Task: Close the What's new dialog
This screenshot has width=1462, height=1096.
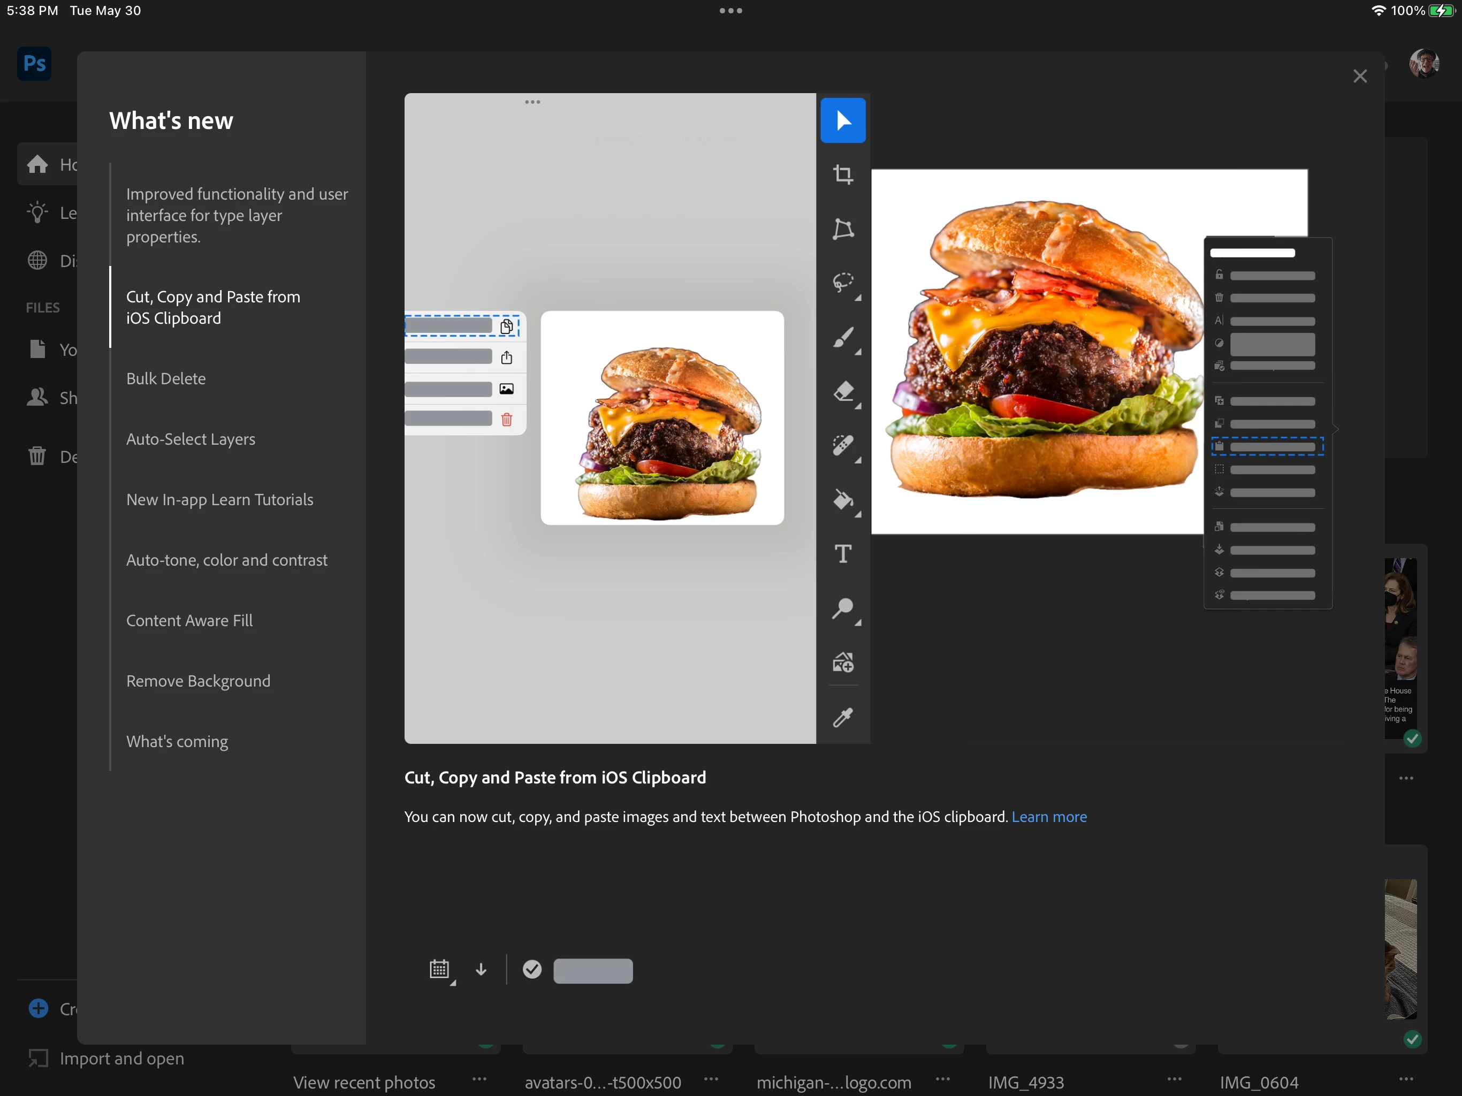Action: click(1360, 76)
